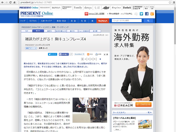
Task: Open the browser menu hamburger button
Action: coord(174,2)
